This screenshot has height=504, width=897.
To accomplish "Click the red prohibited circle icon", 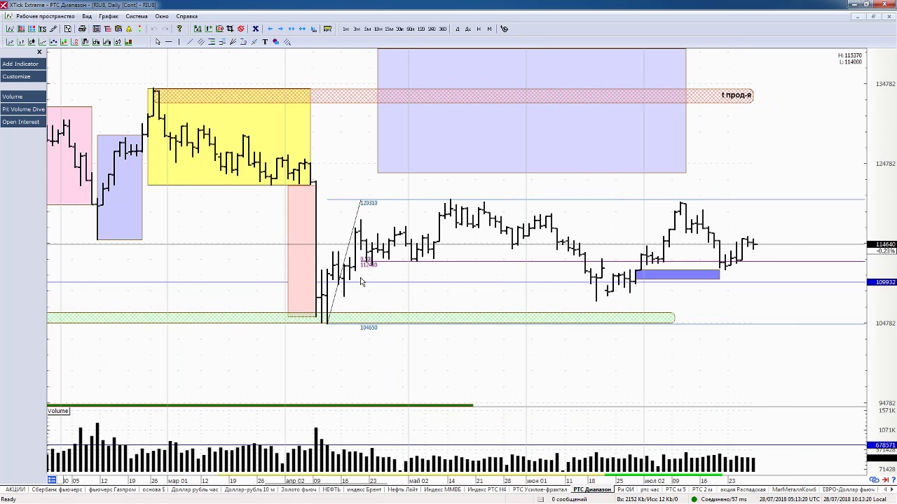I will pyautogui.click(x=241, y=29).
